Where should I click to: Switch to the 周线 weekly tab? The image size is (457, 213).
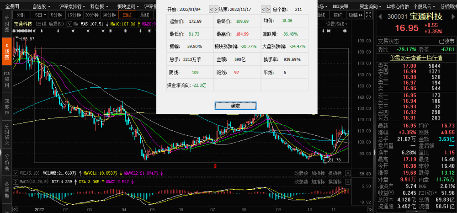(145, 15)
